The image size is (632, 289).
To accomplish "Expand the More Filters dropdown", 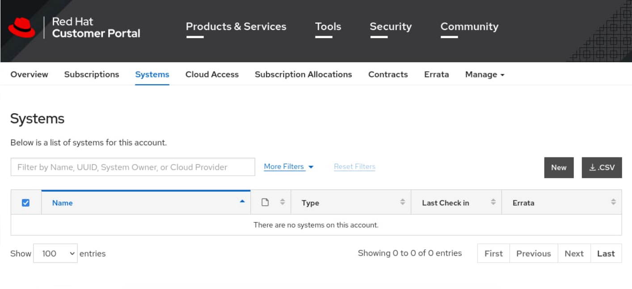I will (x=288, y=167).
